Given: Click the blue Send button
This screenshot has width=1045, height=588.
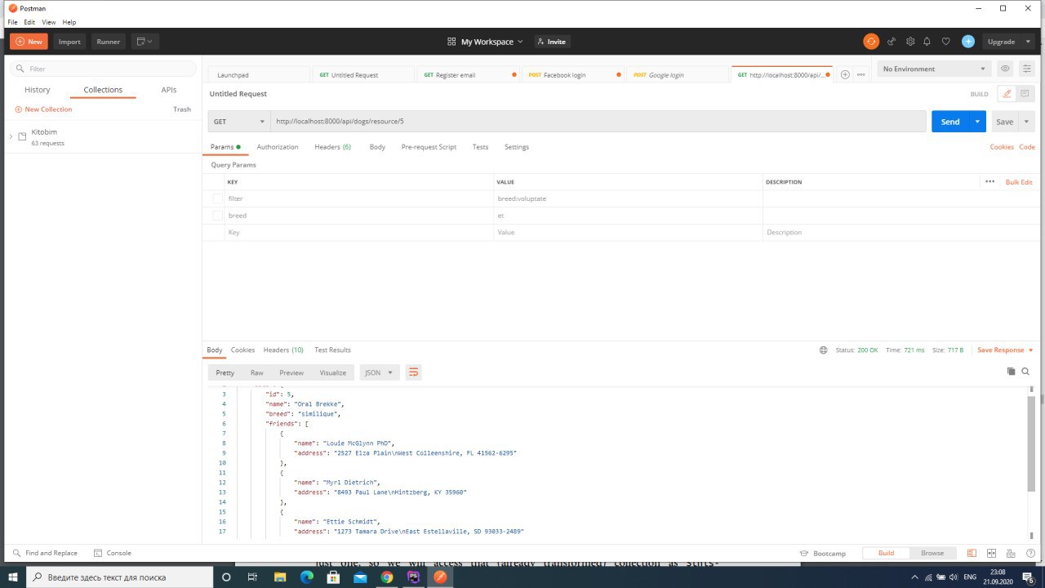Looking at the screenshot, I should tap(950, 122).
